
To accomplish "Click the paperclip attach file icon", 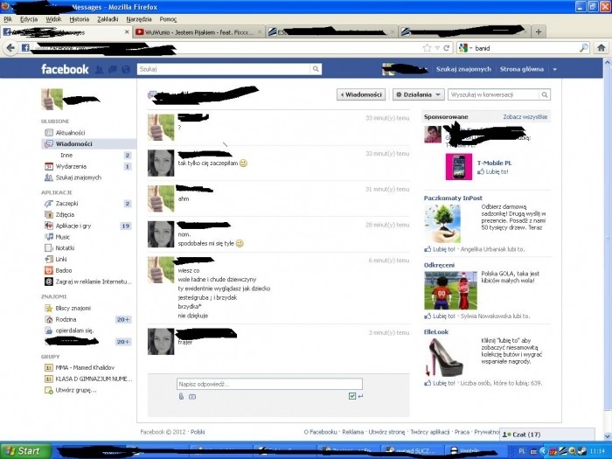I will point(181,396).
